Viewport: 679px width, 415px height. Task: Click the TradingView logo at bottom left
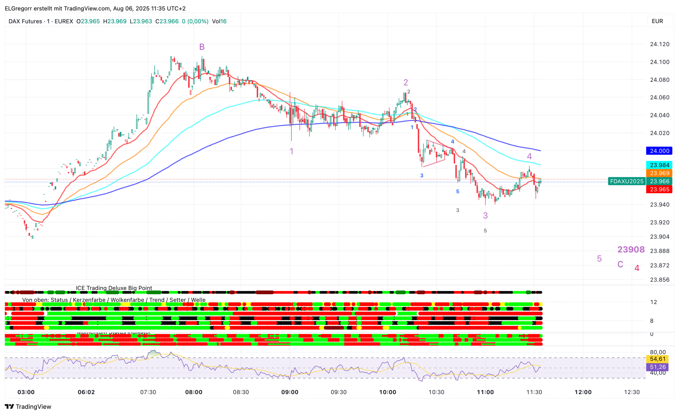pyautogui.click(x=28, y=407)
